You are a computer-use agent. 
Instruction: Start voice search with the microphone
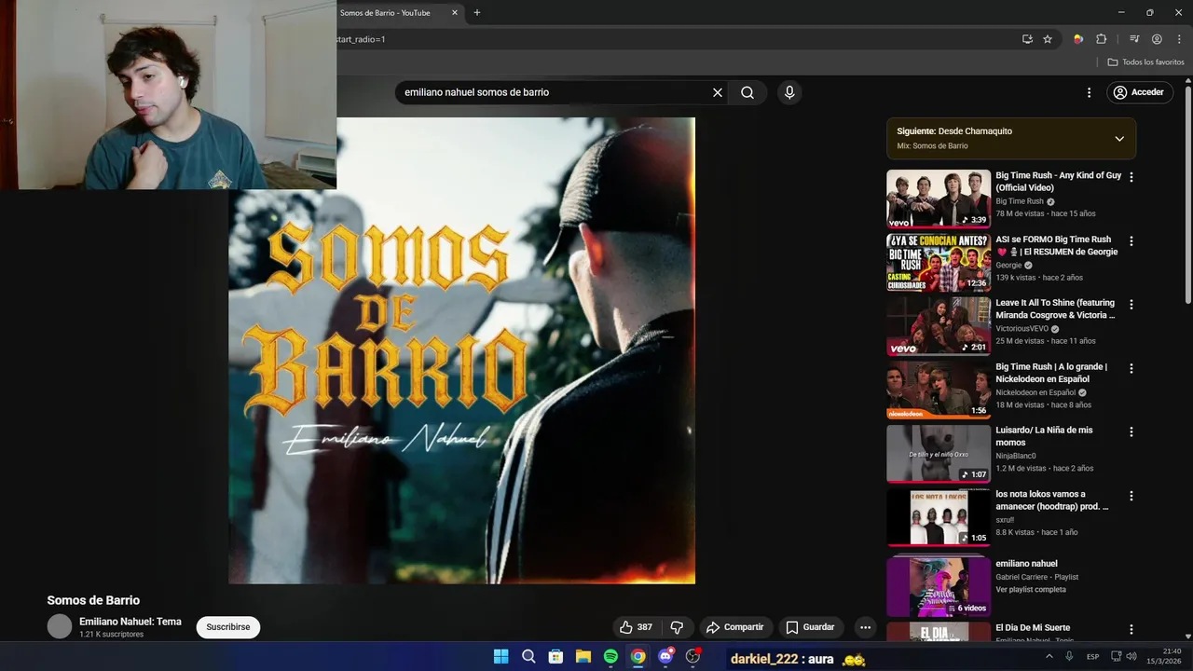coord(789,92)
